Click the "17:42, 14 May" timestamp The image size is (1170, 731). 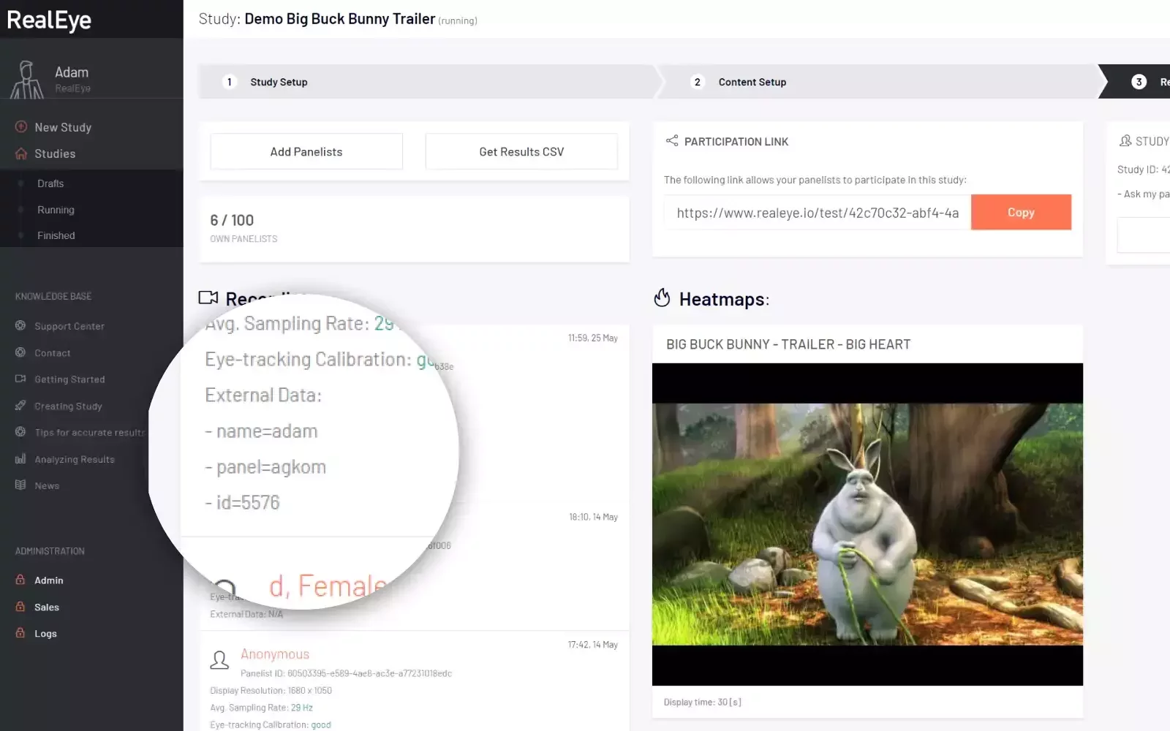(x=593, y=645)
